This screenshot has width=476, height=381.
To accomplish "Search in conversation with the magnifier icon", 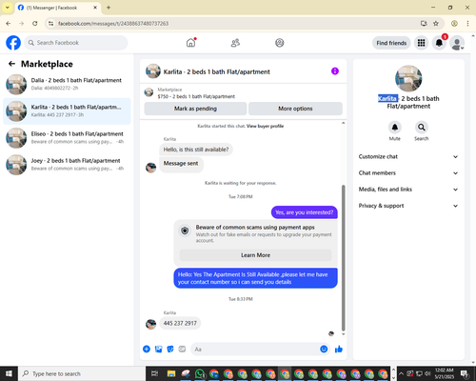I will coord(421,128).
